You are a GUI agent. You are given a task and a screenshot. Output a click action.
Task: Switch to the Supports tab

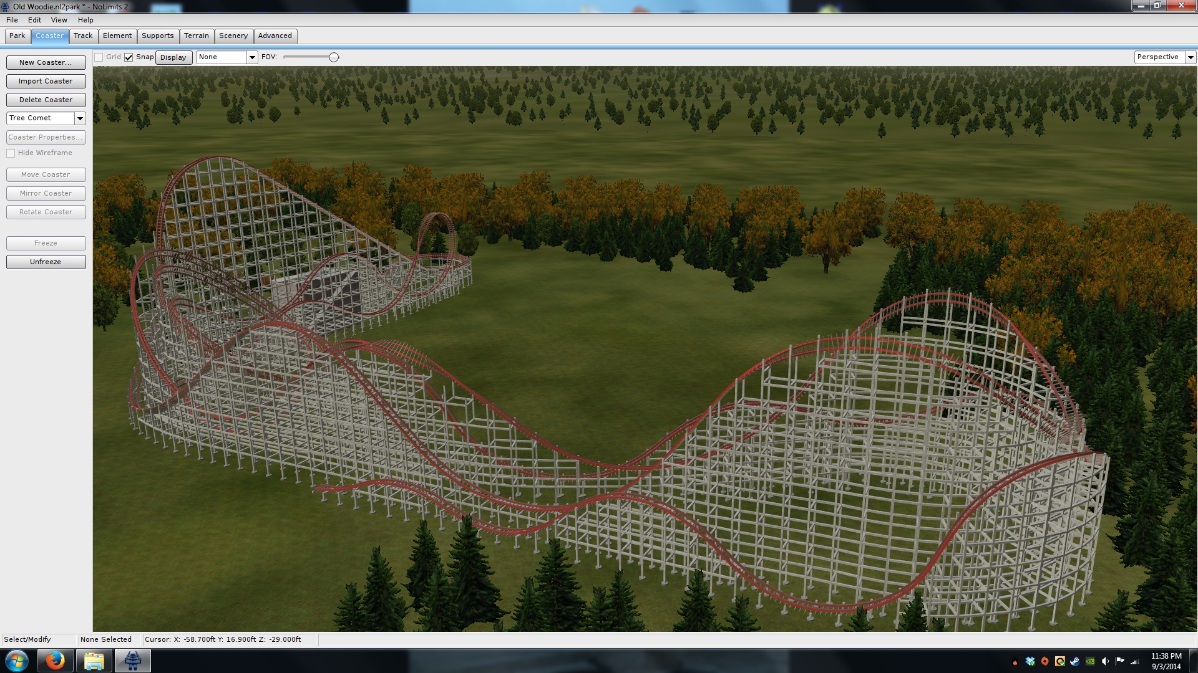click(x=157, y=36)
